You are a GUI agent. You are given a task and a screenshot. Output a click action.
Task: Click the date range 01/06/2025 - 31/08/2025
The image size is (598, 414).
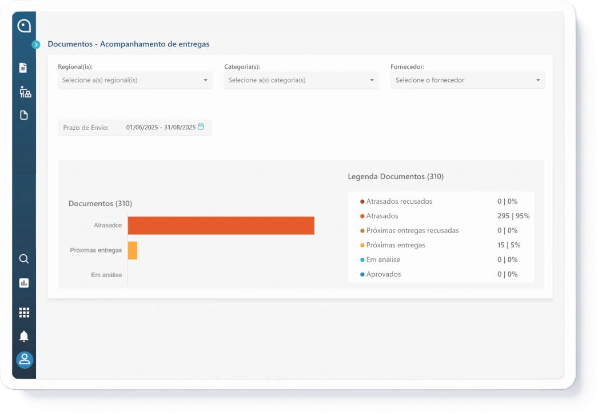(x=161, y=127)
